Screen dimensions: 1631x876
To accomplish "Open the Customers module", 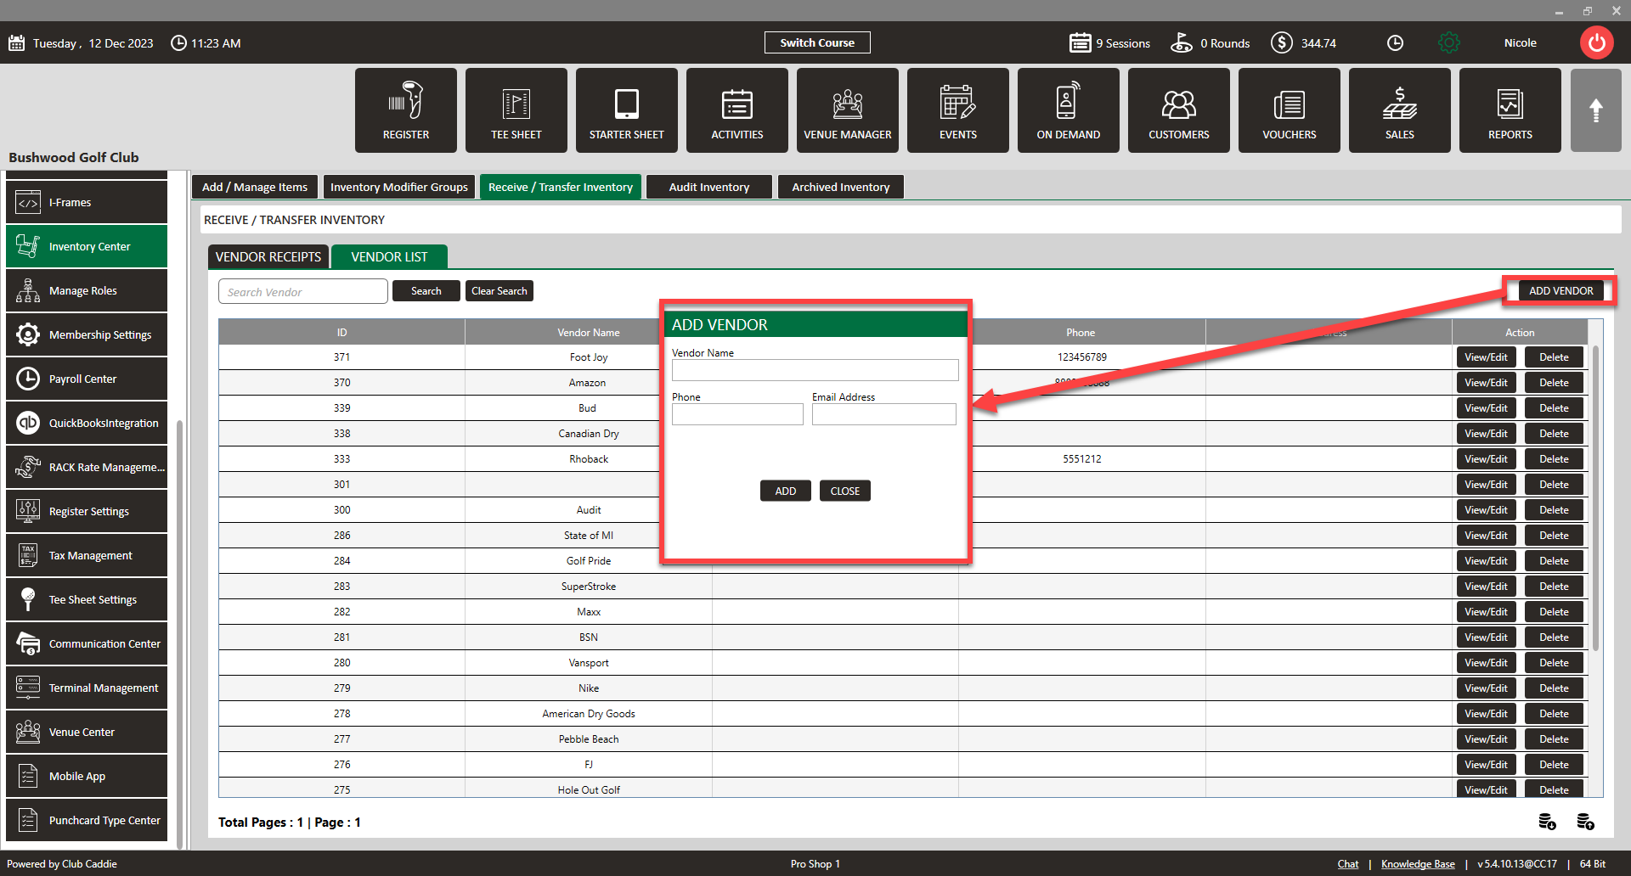I will click(x=1179, y=110).
